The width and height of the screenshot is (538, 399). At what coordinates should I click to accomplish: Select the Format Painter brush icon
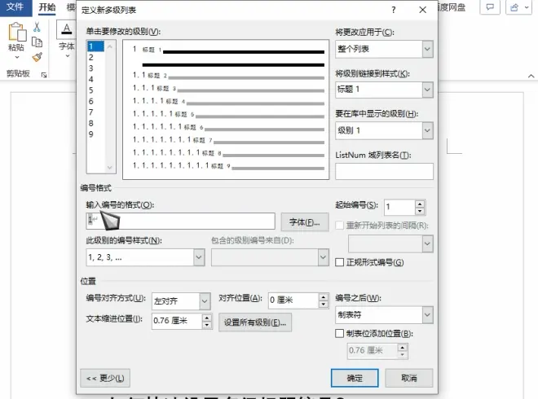coord(37,57)
